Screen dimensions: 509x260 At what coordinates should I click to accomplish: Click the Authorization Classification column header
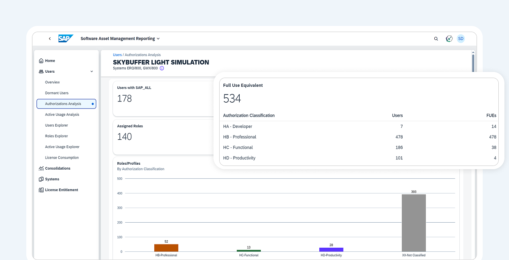(249, 115)
